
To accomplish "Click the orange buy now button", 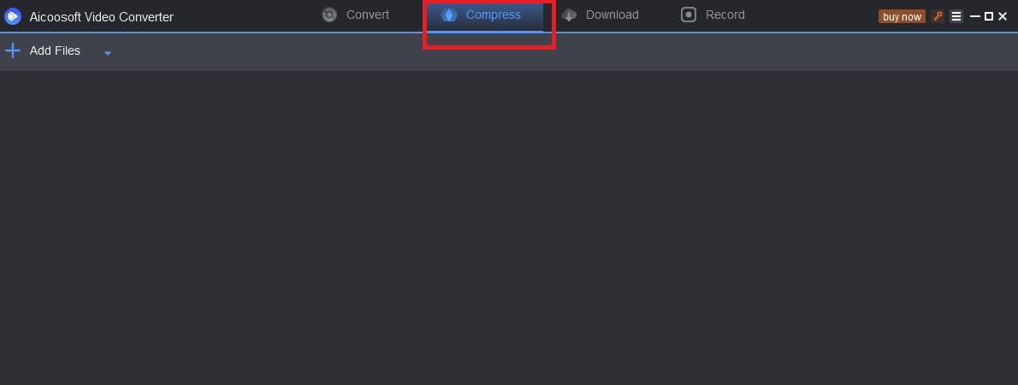I will click(x=902, y=17).
